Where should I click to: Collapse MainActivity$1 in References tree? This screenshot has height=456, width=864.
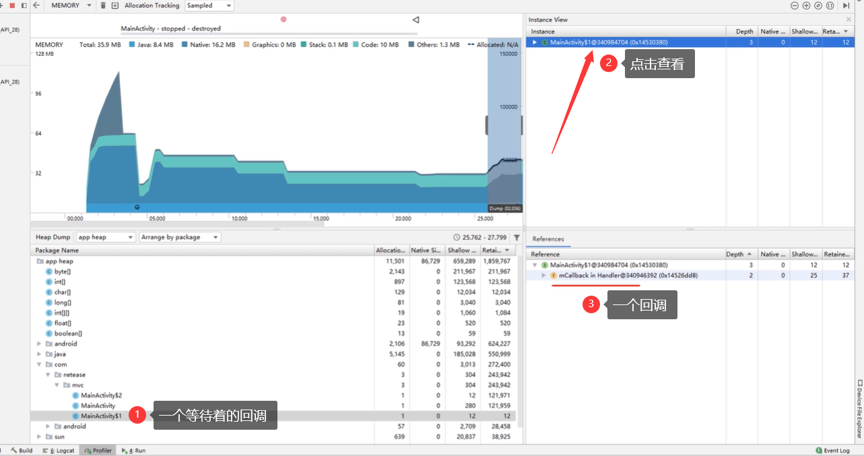[535, 265]
